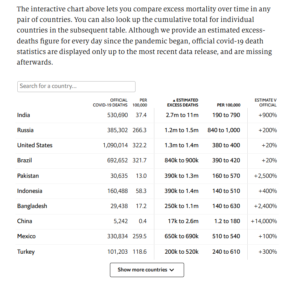The image size is (288, 282).
Task: Expand the list with Show more countries
Action: pyautogui.click(x=147, y=270)
